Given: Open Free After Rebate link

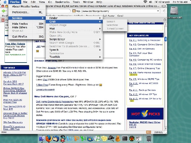Looking at the screenshot, I should click(15, 44).
